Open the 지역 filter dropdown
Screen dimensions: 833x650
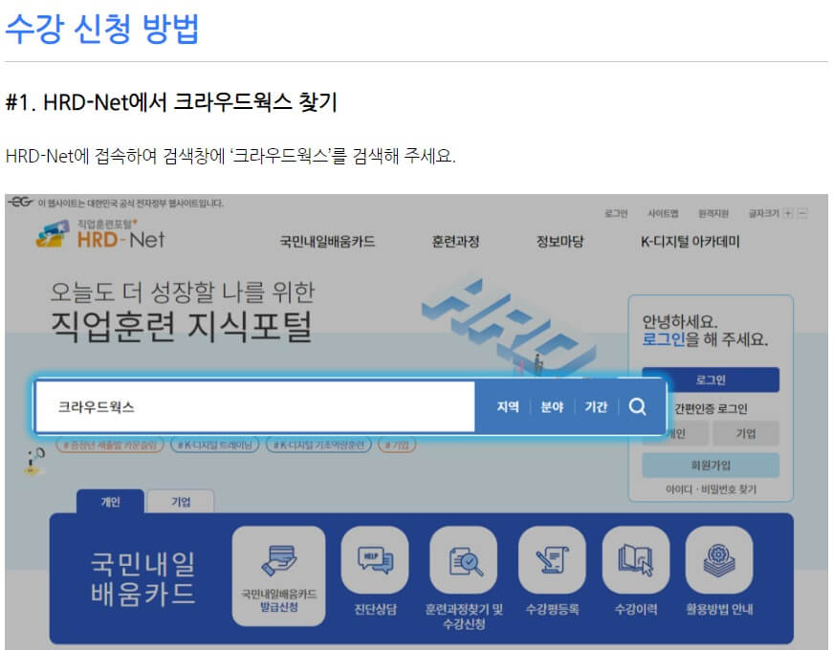click(x=508, y=405)
